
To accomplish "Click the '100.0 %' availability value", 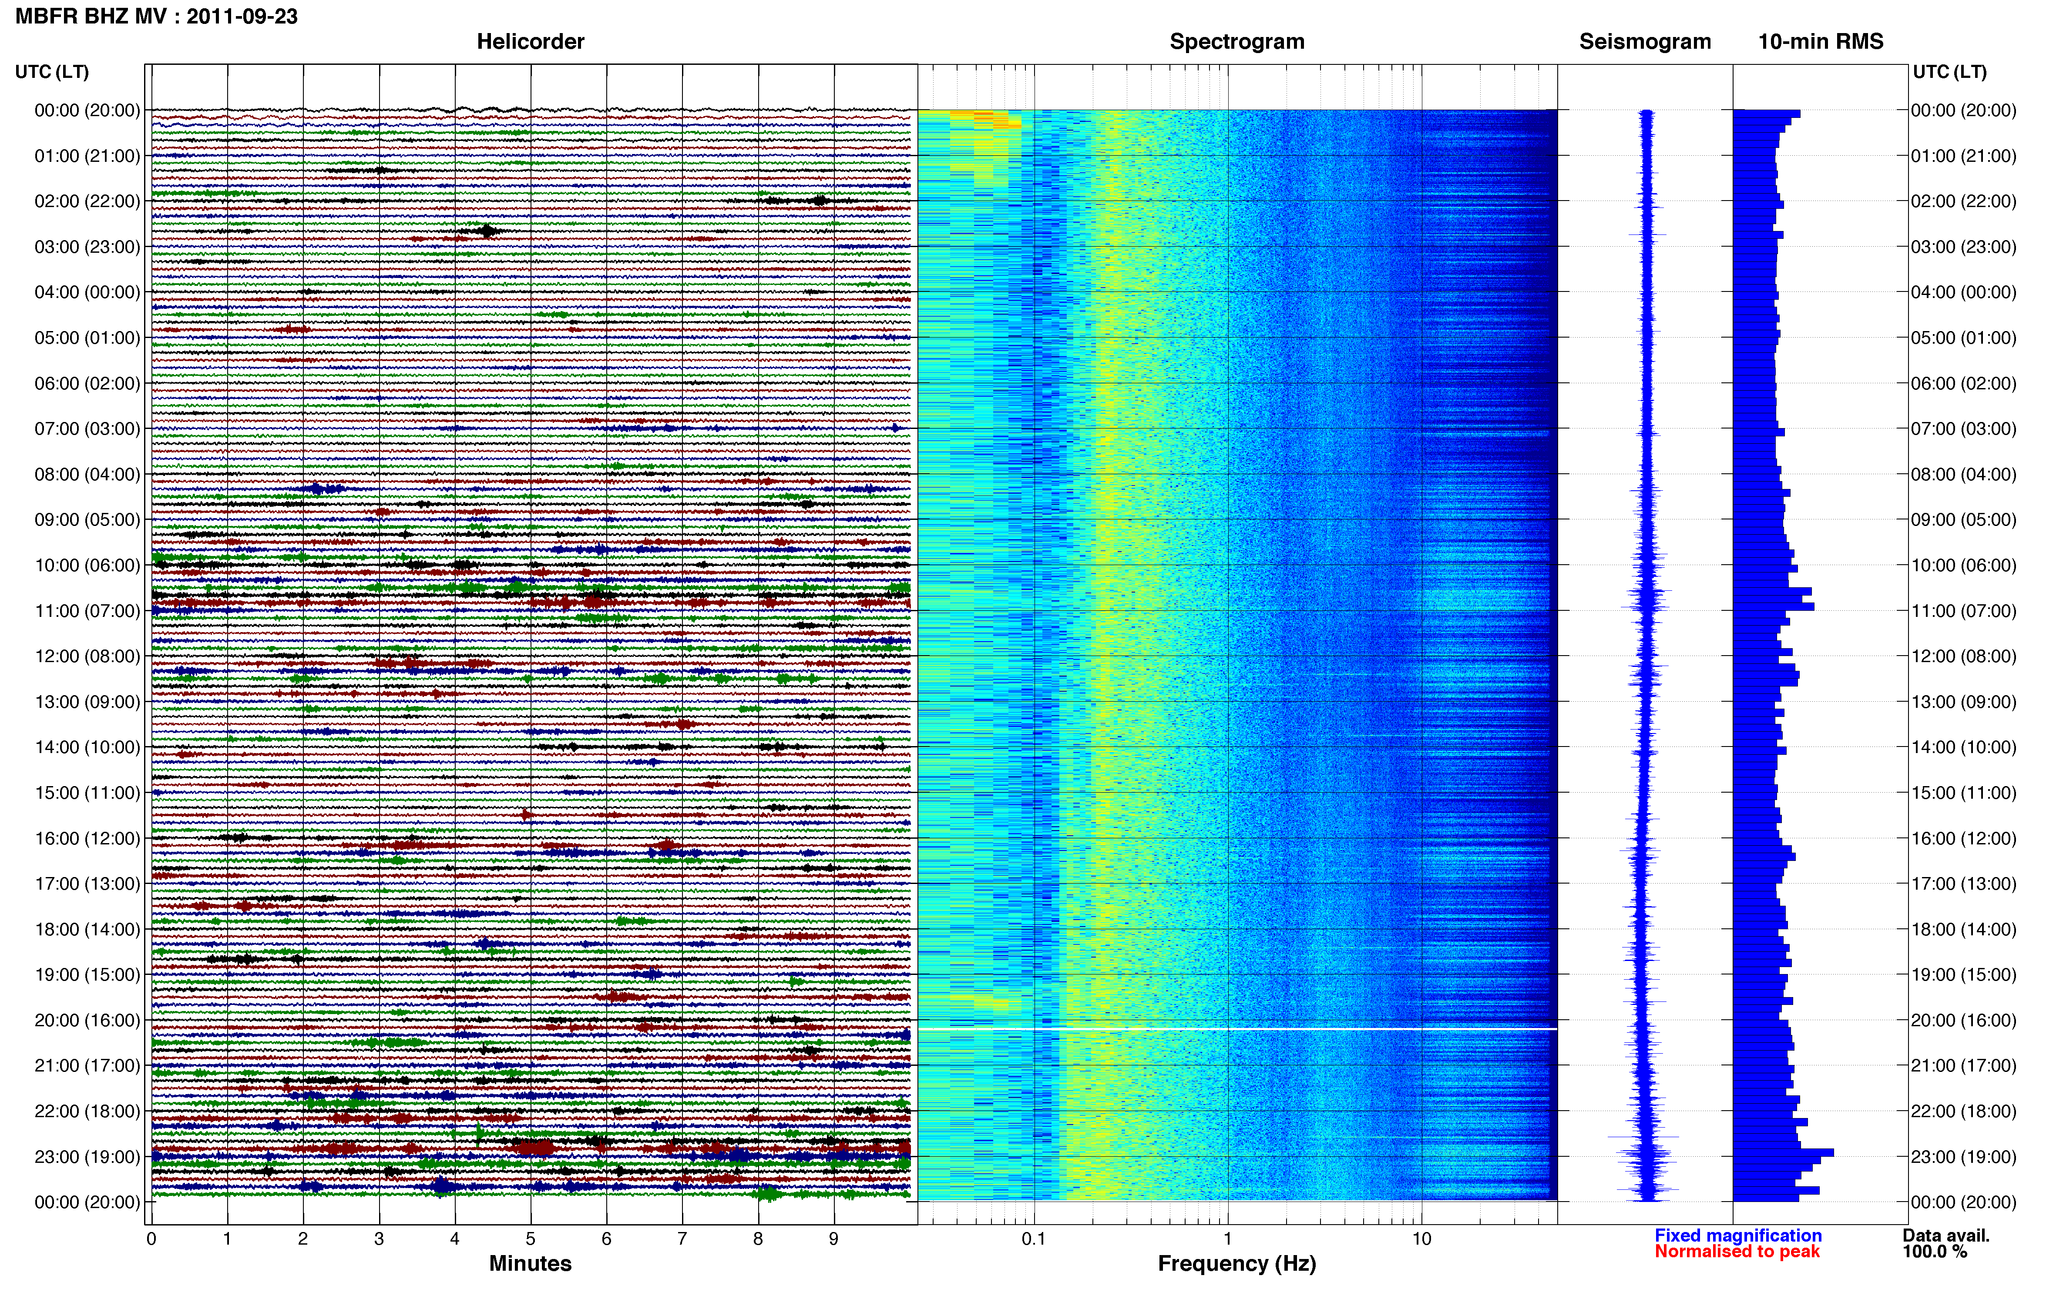I will pos(1935,1252).
